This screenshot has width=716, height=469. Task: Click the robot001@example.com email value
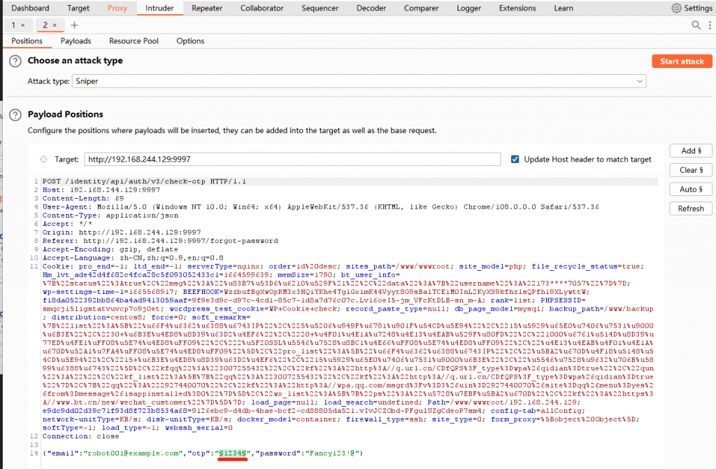(x=135, y=454)
